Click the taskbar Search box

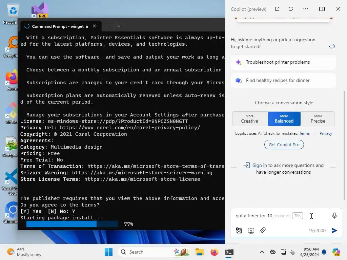point(154,252)
